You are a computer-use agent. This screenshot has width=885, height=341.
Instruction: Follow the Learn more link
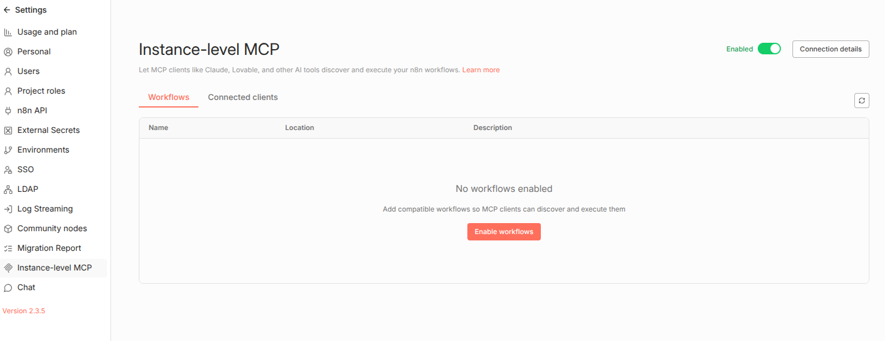[481, 70]
